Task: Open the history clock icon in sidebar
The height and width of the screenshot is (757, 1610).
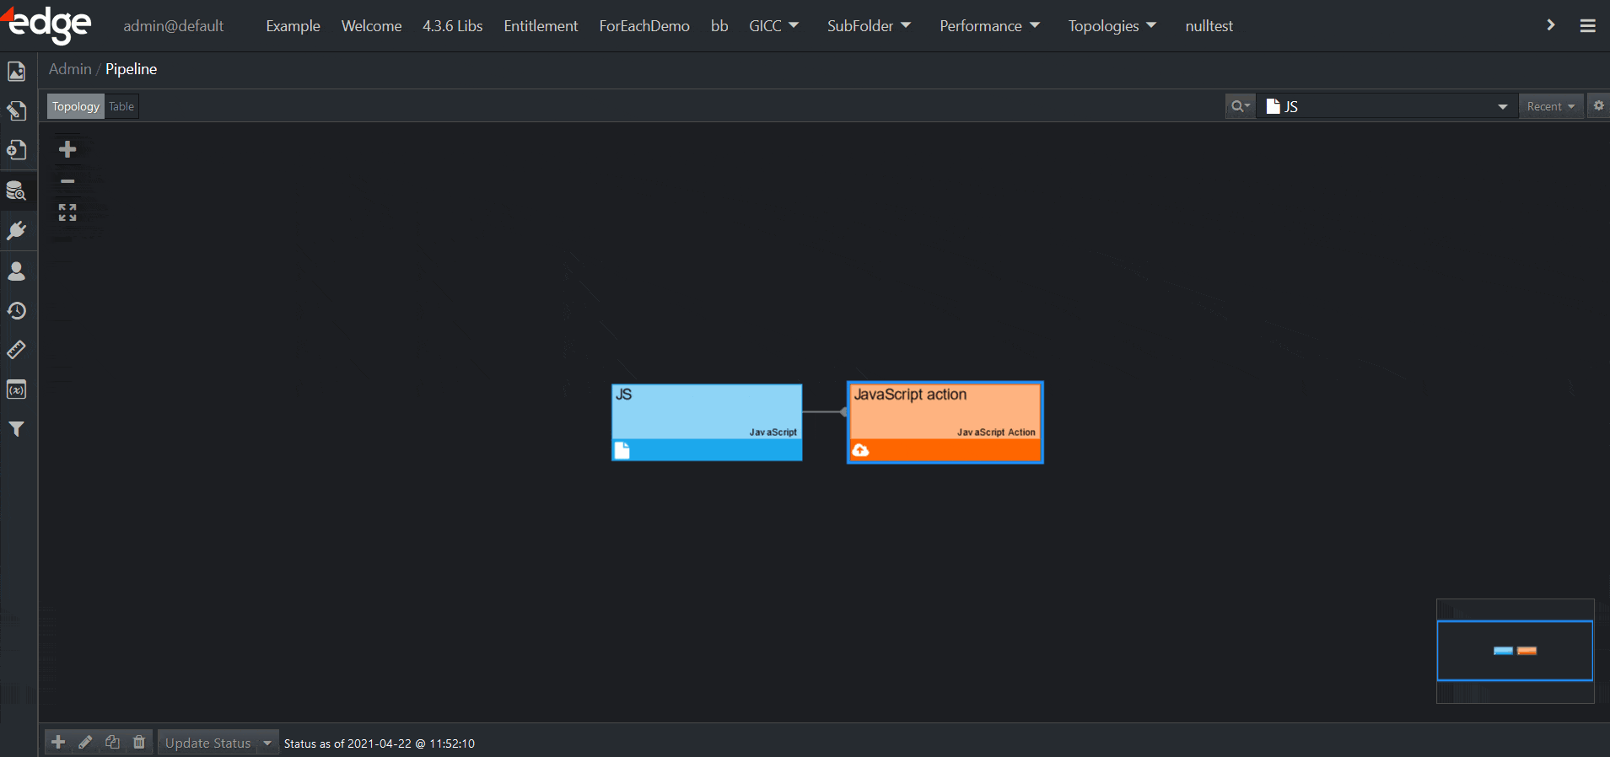Action: click(16, 310)
